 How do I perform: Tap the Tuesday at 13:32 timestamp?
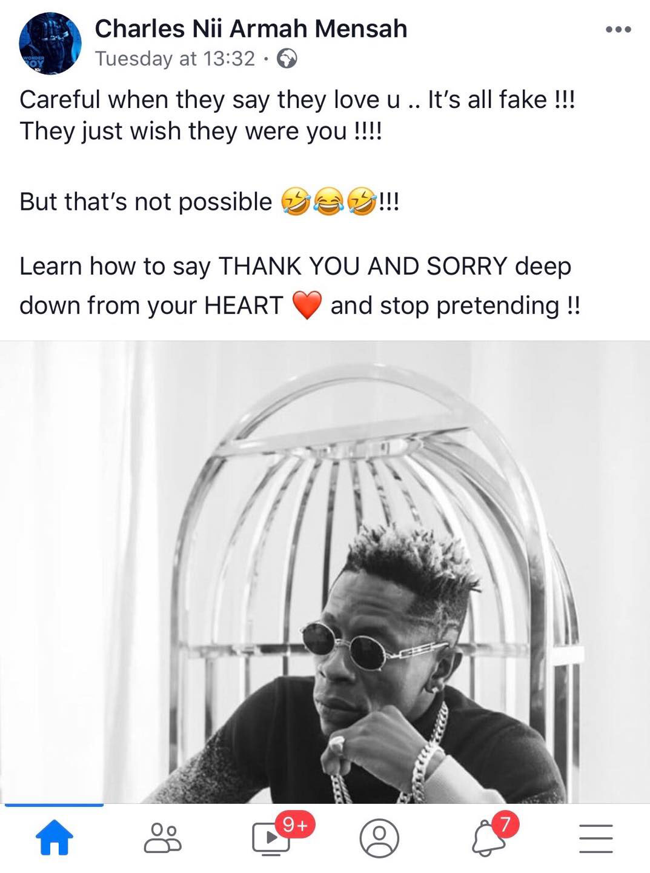point(175,59)
